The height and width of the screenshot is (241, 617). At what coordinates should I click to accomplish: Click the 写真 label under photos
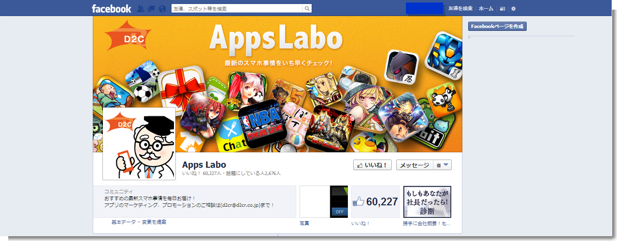(x=304, y=224)
